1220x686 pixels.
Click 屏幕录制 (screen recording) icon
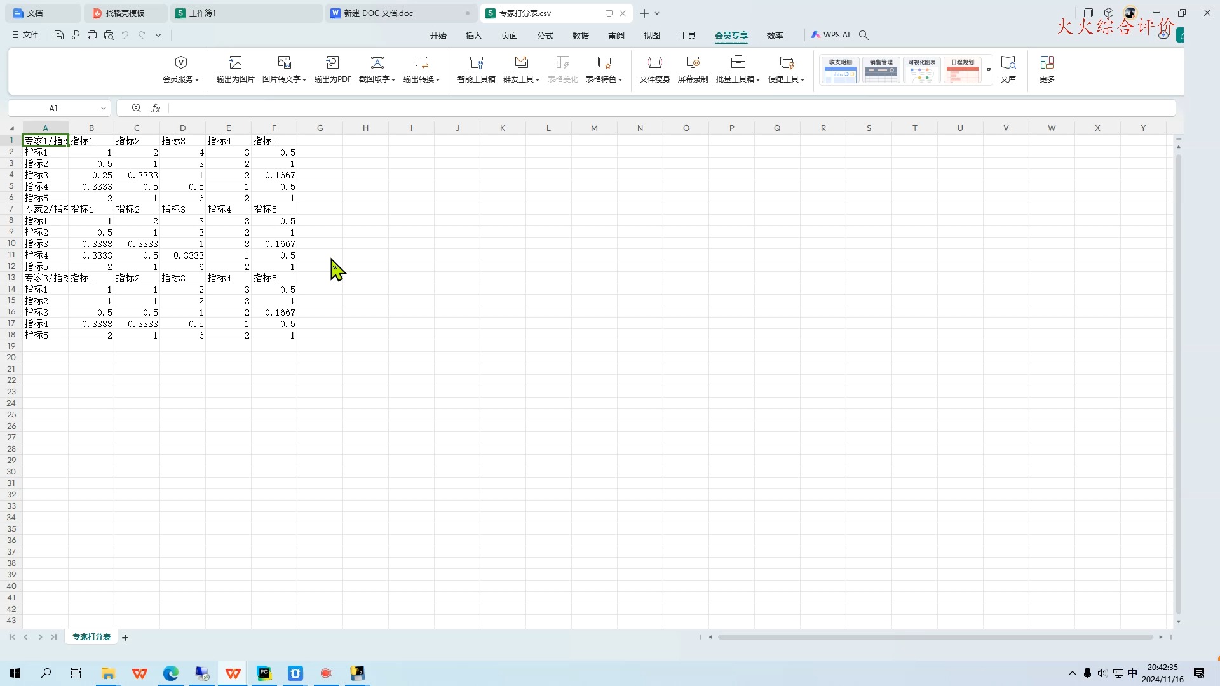(693, 63)
